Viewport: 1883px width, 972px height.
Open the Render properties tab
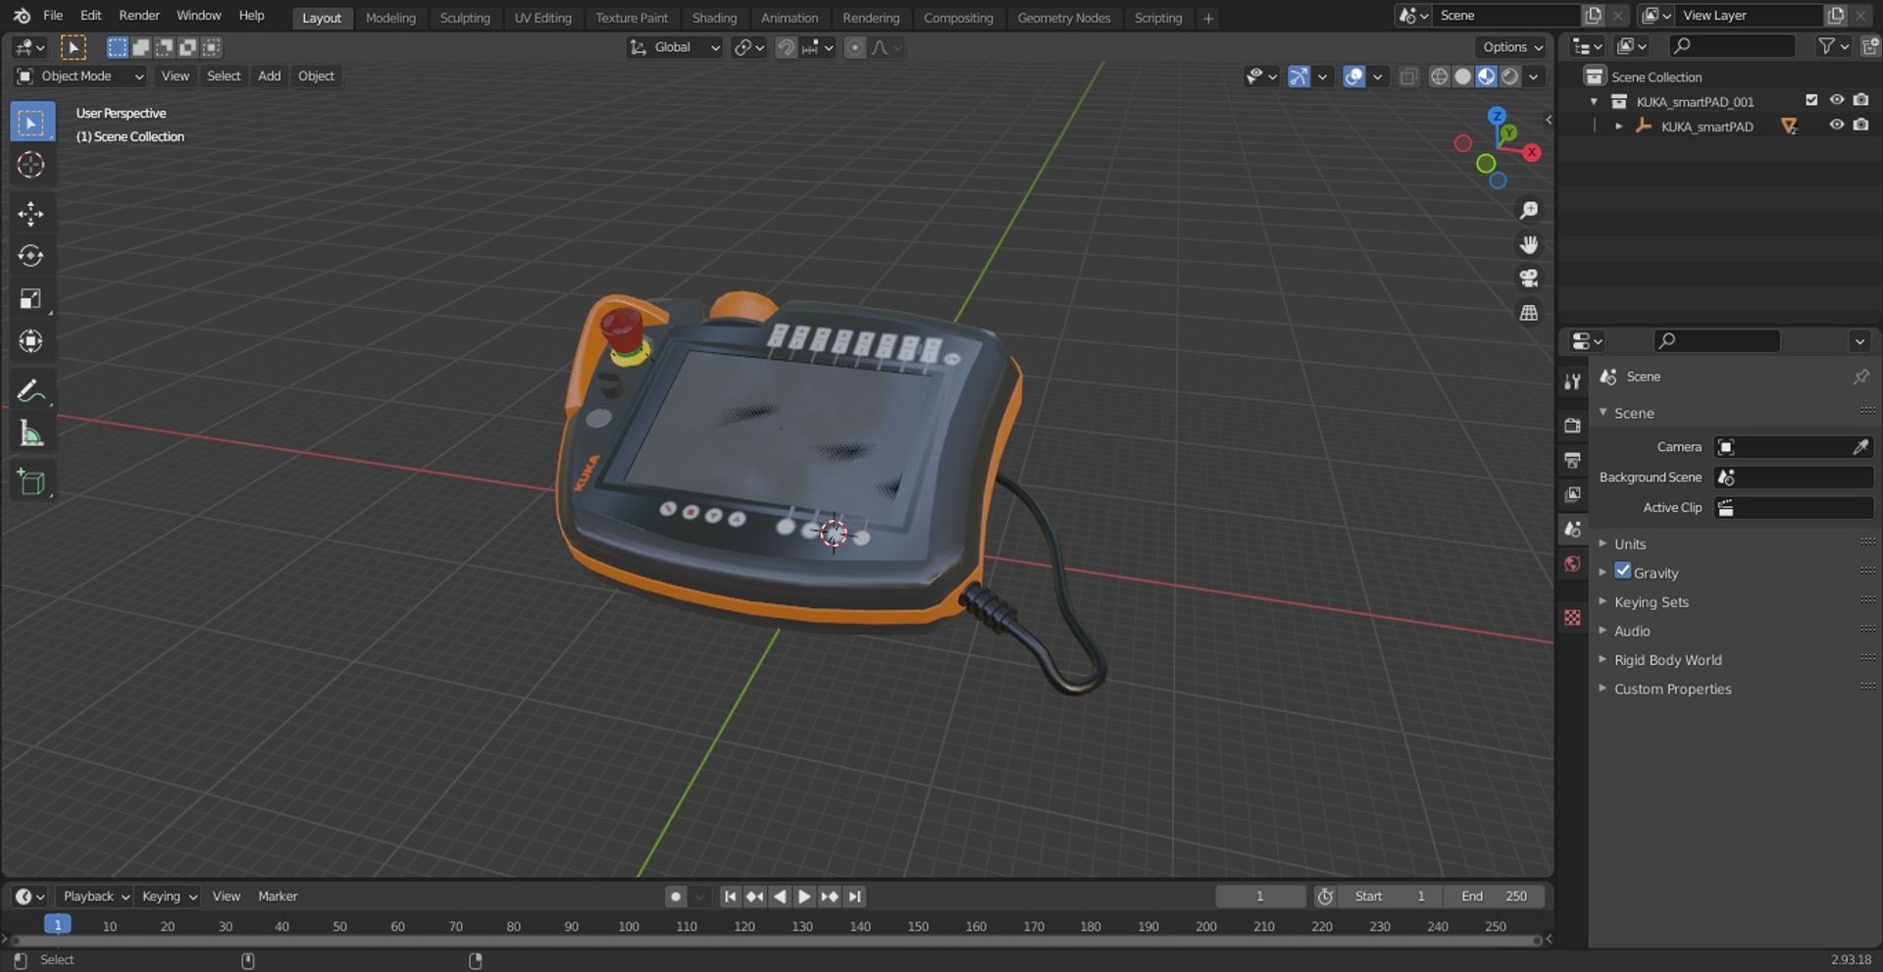pos(1572,425)
